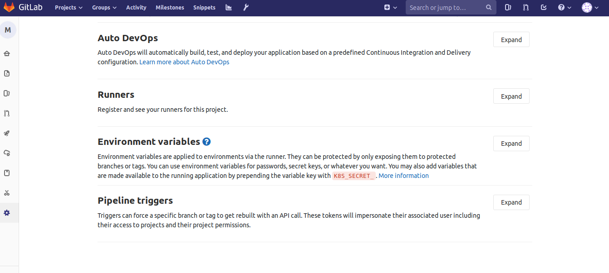Go to Snippets in the navbar

pyautogui.click(x=204, y=7)
